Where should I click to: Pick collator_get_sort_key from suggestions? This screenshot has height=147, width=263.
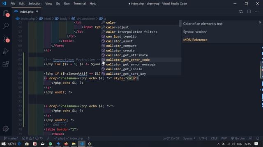coord(141,73)
